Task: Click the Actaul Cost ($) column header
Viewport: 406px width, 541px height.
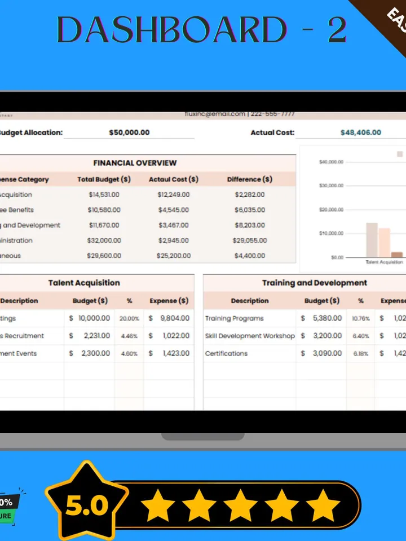Action: (174, 179)
